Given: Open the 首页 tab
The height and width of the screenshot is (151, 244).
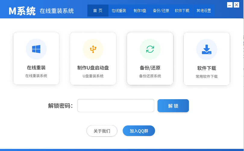Looking at the screenshot, I should 98,11.
